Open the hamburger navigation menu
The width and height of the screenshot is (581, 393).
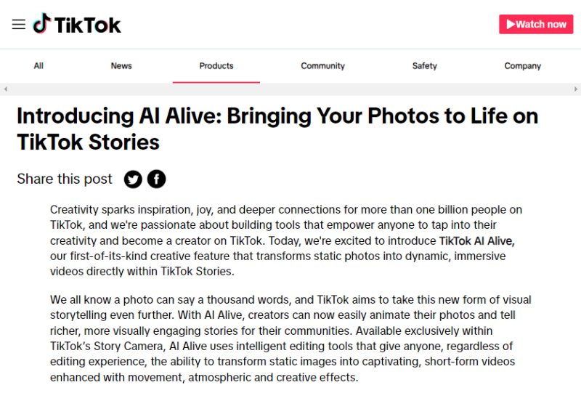(x=19, y=24)
